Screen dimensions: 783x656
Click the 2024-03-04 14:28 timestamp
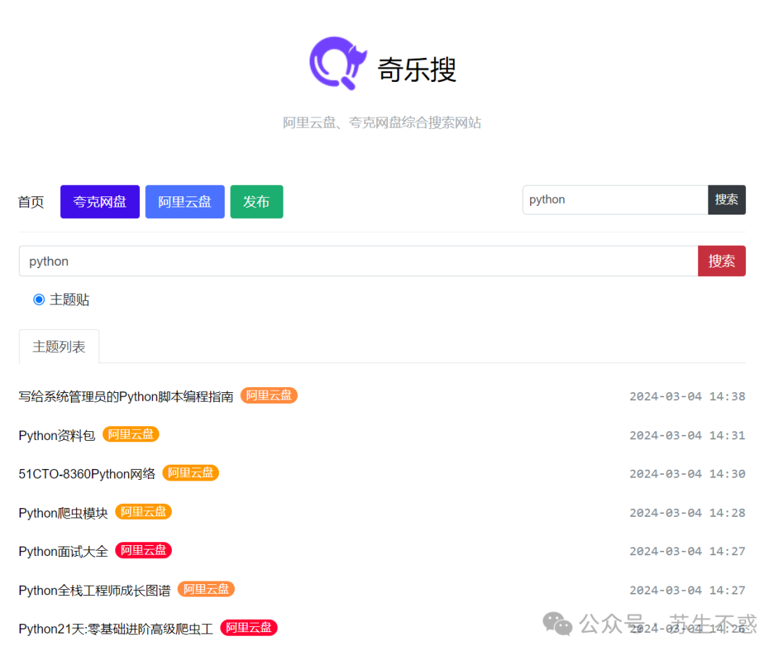click(687, 512)
